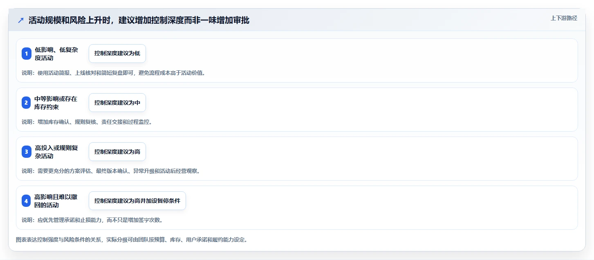Click the number 2 step badge
The height and width of the screenshot is (260, 594).
(x=27, y=103)
